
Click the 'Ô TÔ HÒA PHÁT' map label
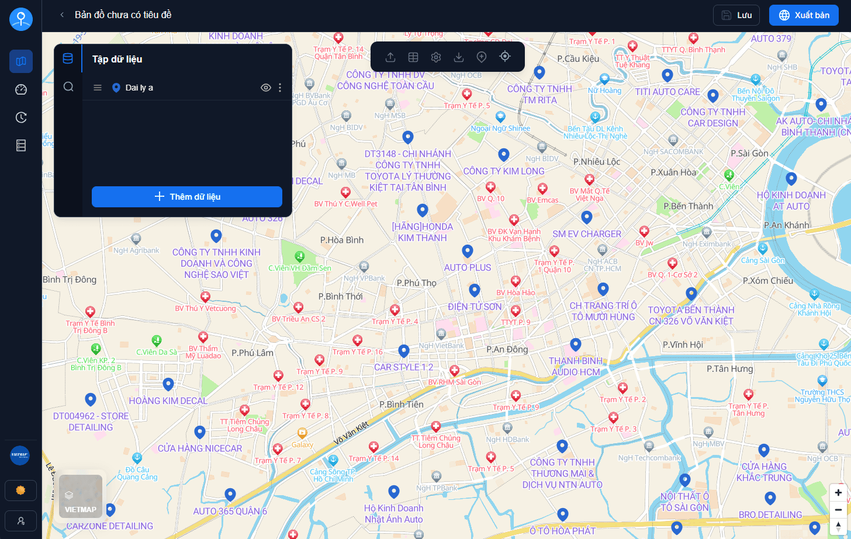pos(562,531)
